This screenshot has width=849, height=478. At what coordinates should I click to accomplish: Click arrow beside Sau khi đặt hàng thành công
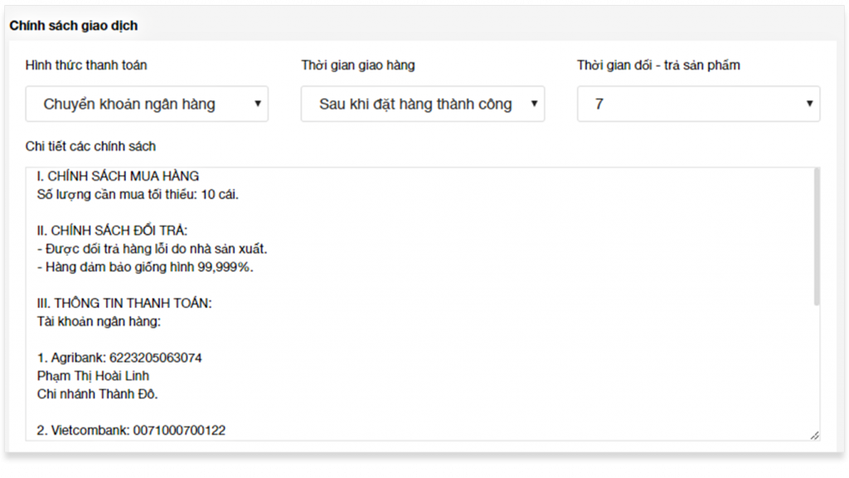(x=534, y=104)
